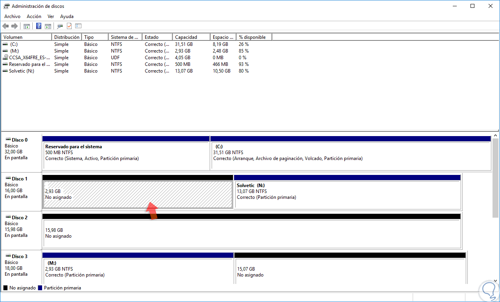Click the Disco 2 Básico 15,98 GB label
The image size is (500, 302).
click(x=21, y=231)
